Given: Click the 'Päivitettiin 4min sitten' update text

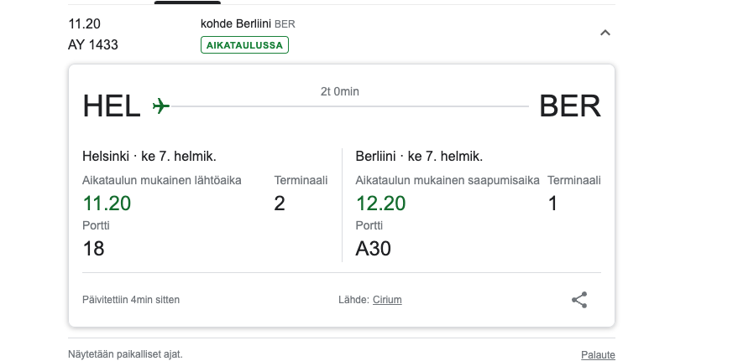Looking at the screenshot, I should (131, 300).
